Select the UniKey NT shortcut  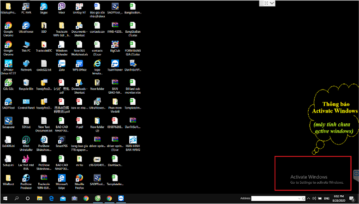pos(79,8)
